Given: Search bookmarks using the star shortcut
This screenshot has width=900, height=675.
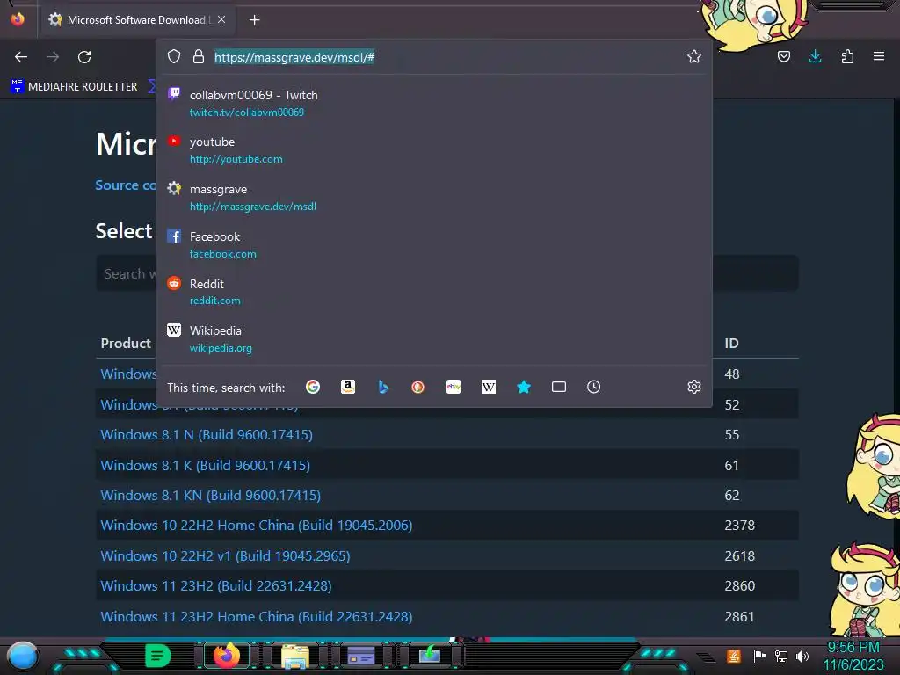Looking at the screenshot, I should [x=524, y=387].
